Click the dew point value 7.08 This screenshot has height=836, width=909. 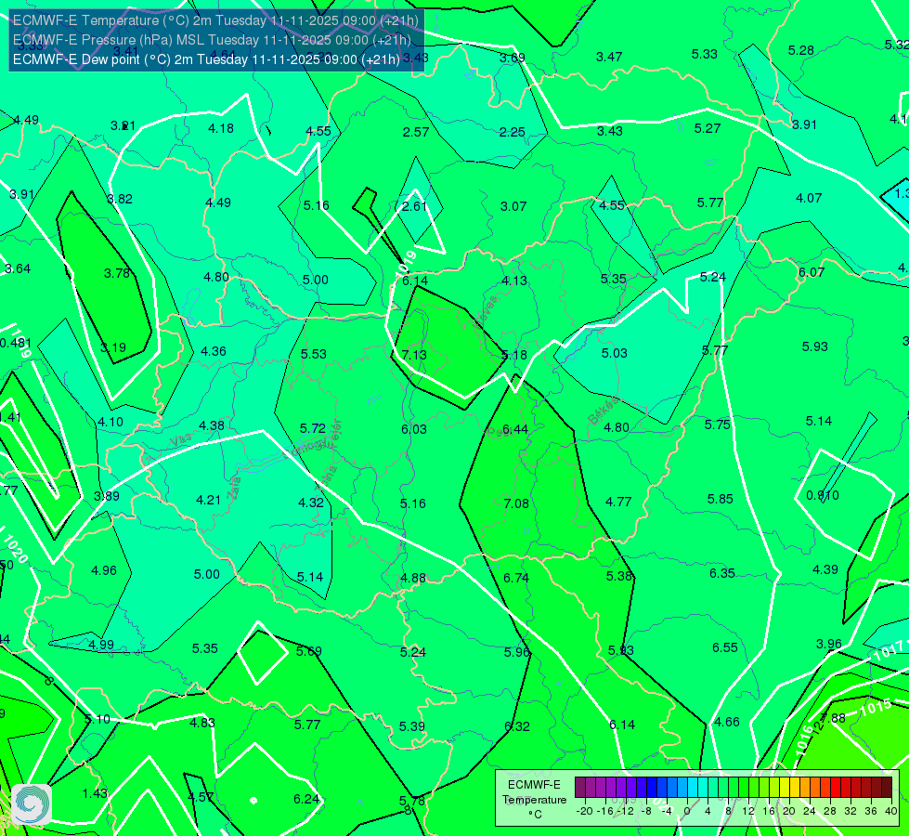516,503
